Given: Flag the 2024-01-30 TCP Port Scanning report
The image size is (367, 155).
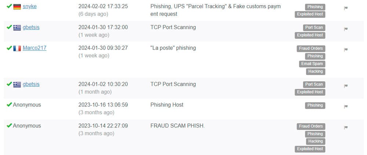Looking at the screenshot, I should click(346, 29).
